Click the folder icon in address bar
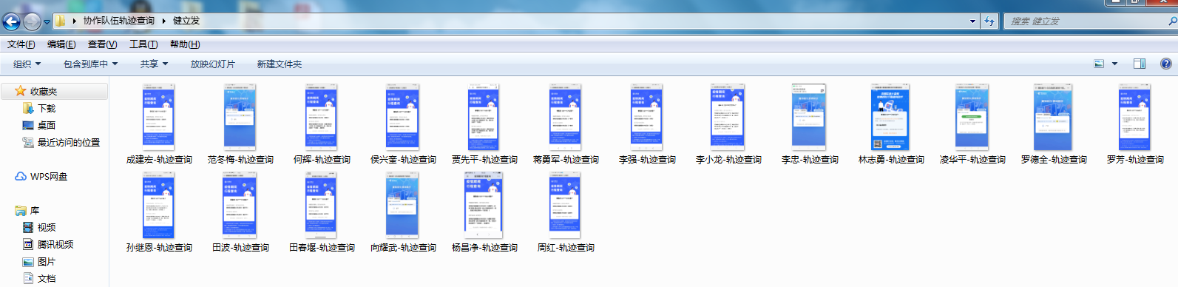1178x287 pixels. click(x=61, y=21)
